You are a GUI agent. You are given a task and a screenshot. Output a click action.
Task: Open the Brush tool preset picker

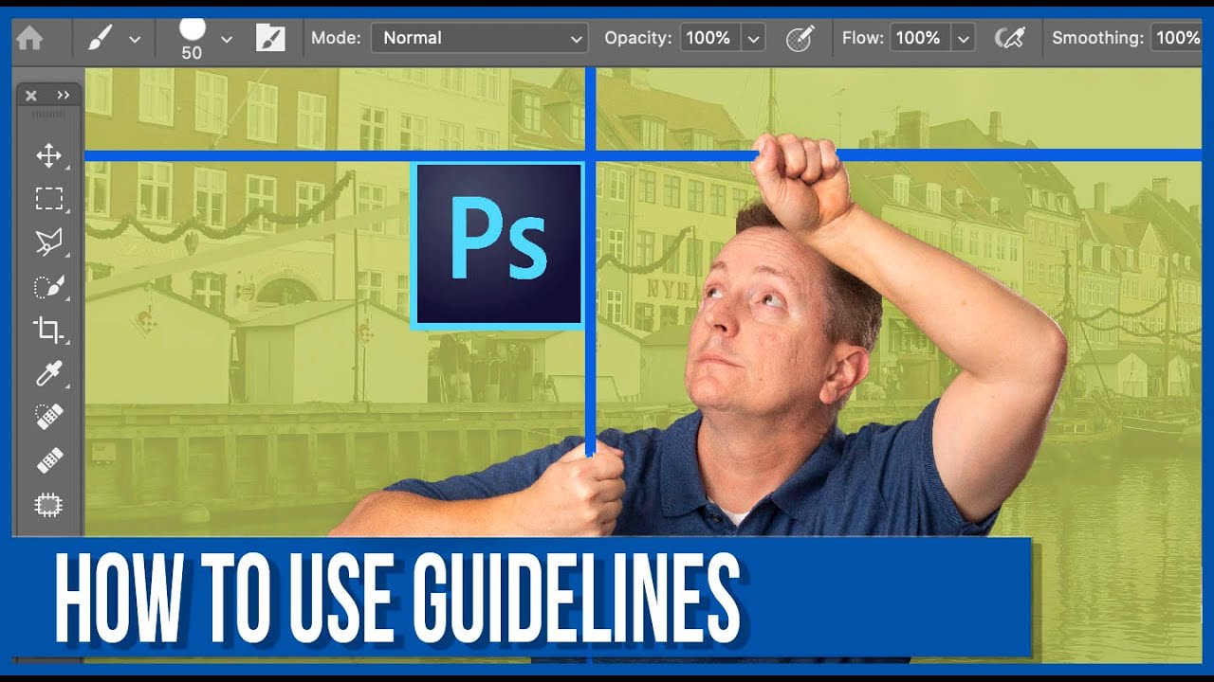tap(101, 39)
